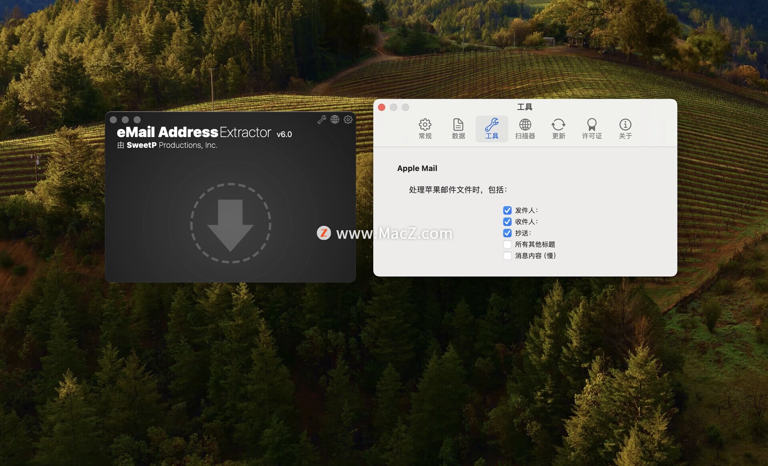
Task: Switch to the 常规 preferences tab
Action: pos(425,129)
